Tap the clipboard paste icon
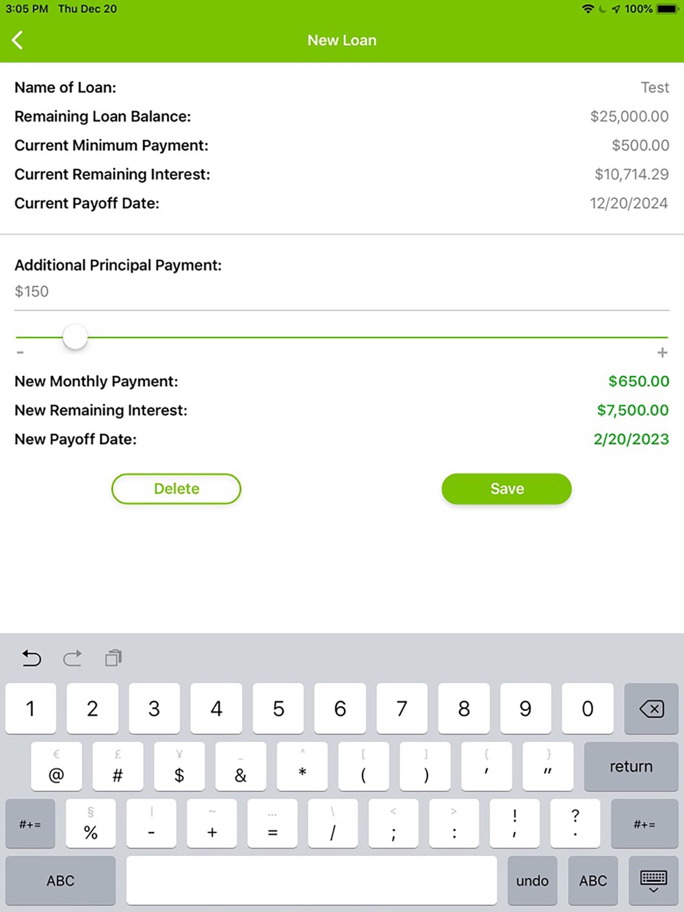 point(114,658)
